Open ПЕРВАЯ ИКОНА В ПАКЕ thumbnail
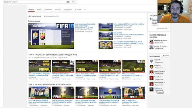192x108 pixels. tap(40, 93)
